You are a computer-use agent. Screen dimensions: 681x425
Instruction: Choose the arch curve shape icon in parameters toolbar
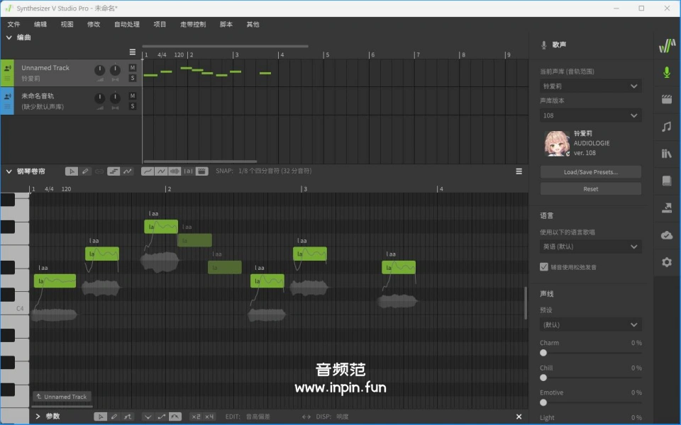click(x=175, y=416)
